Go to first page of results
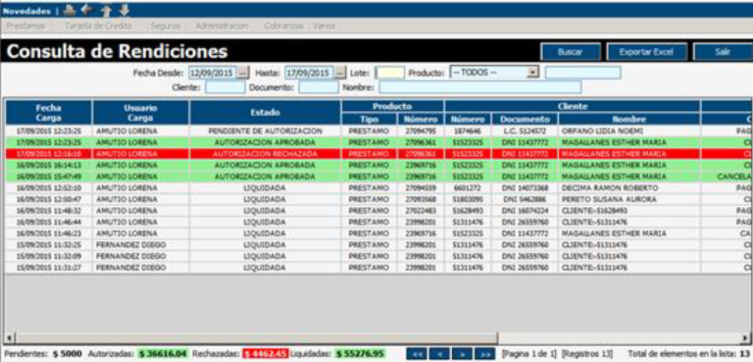 (416, 354)
